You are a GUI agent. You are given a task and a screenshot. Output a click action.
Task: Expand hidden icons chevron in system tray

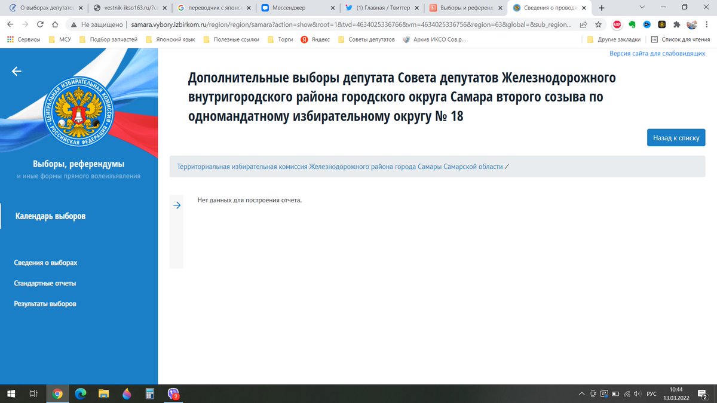pyautogui.click(x=581, y=393)
